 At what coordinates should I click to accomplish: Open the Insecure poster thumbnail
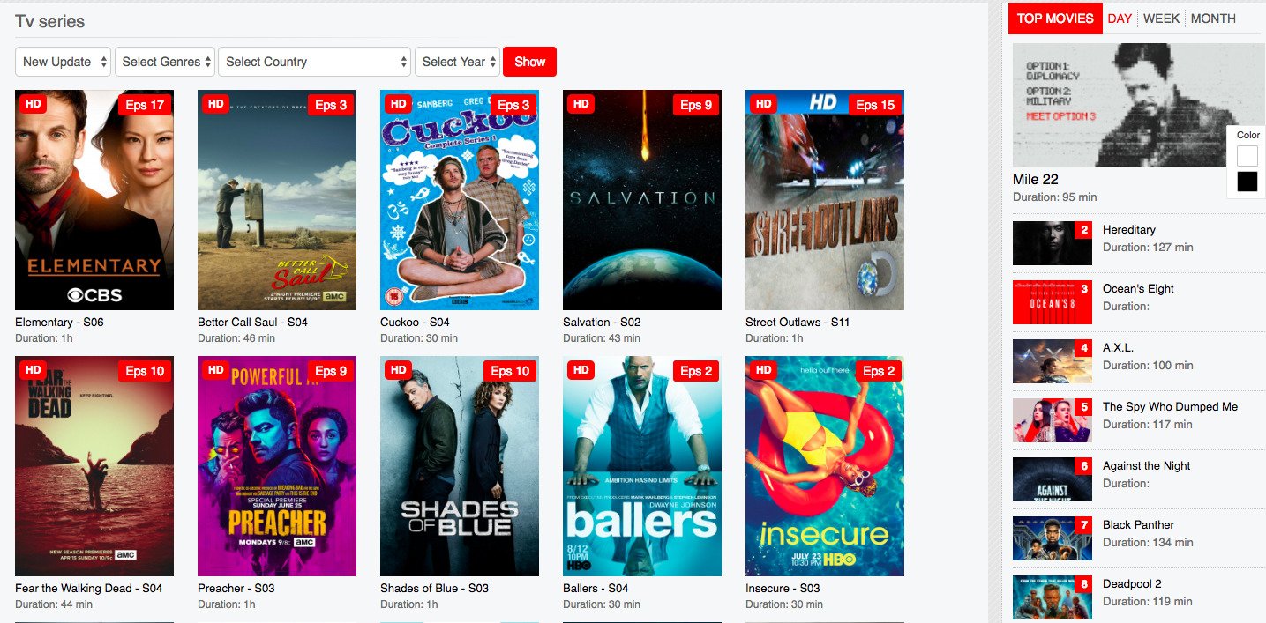[825, 466]
